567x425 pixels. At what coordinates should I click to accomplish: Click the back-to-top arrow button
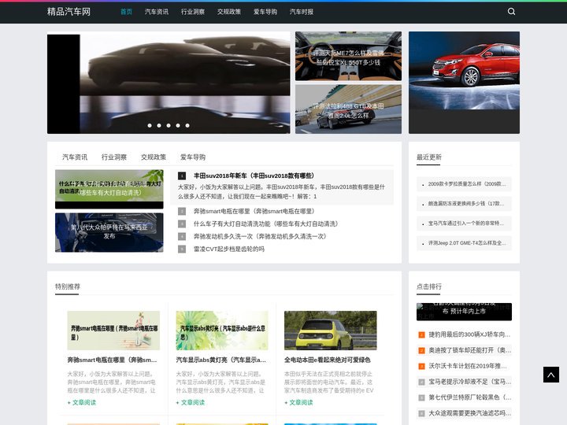pyautogui.click(x=550, y=375)
